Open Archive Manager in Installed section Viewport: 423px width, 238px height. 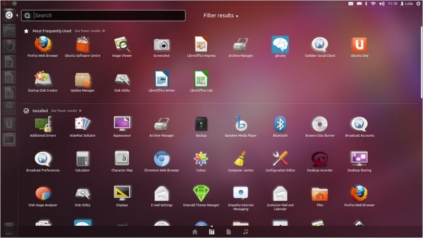click(x=162, y=124)
